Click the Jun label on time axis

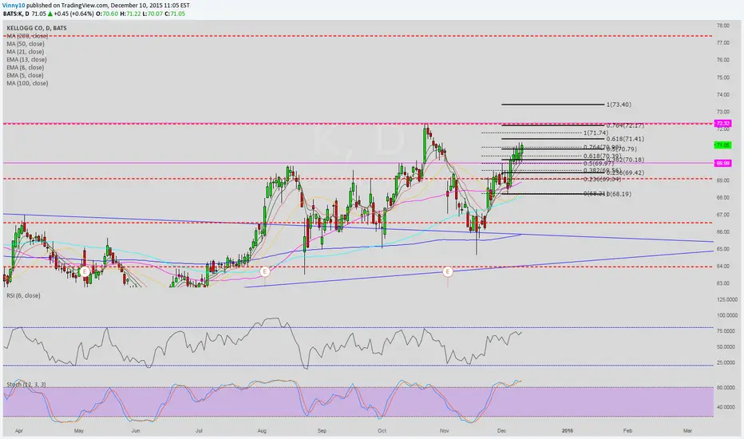136,431
